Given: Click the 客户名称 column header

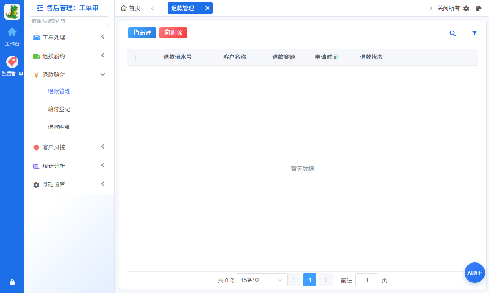Looking at the screenshot, I should (235, 57).
